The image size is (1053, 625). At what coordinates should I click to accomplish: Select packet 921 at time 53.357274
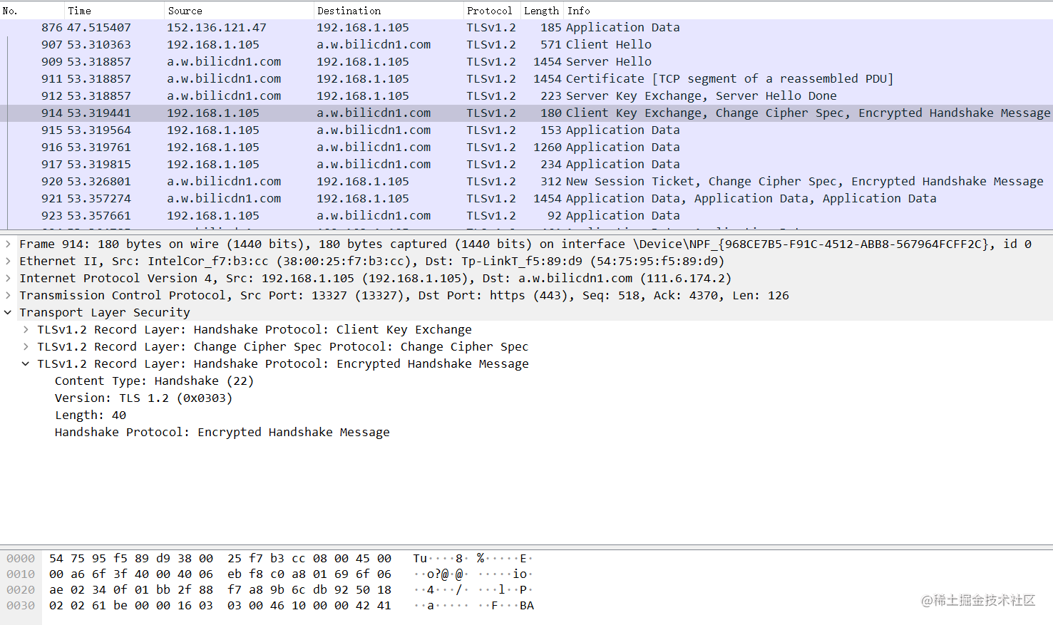pos(526,198)
